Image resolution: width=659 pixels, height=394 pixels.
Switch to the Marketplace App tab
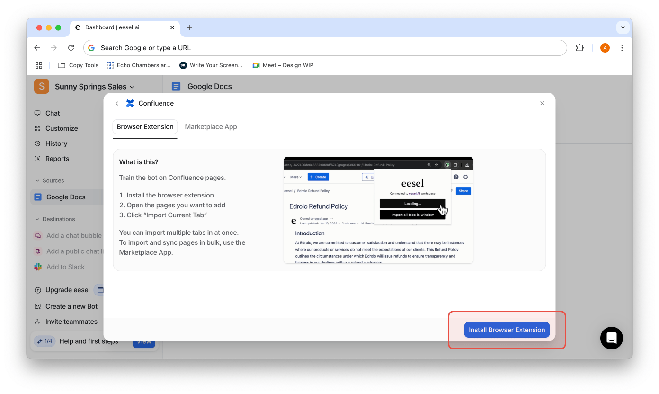point(211,127)
